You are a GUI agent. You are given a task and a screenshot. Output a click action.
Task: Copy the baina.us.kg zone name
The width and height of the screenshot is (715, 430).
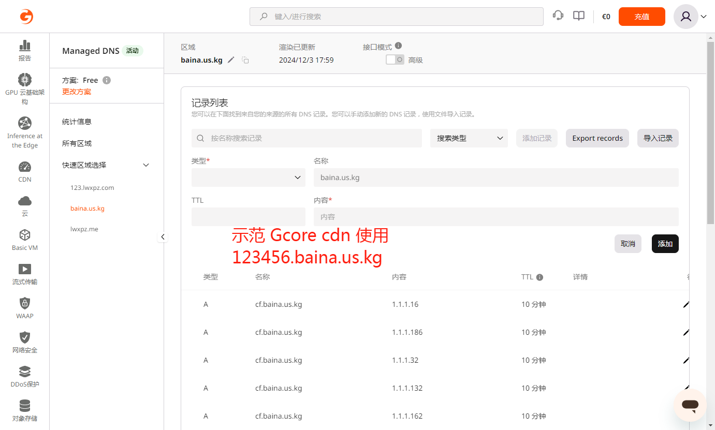click(x=245, y=60)
